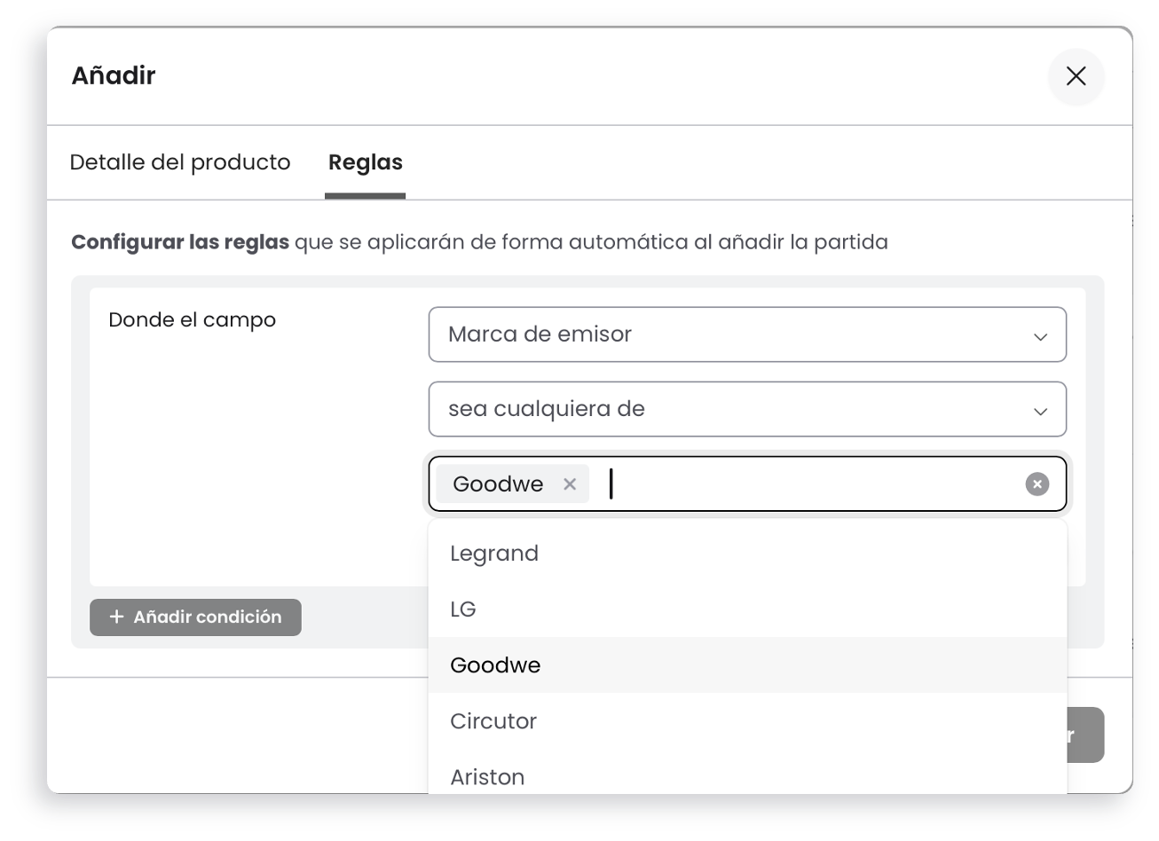Choose Legrand from the brand list

click(x=494, y=554)
